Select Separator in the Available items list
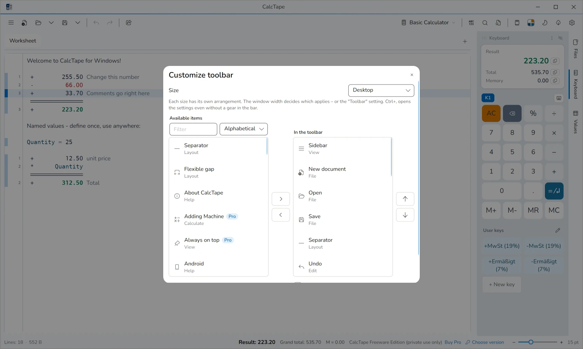Screen dimensions: 583x349 (x=218, y=149)
